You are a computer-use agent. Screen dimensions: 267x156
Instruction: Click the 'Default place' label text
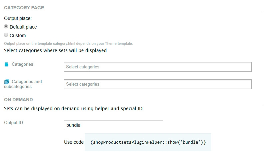point(23,27)
